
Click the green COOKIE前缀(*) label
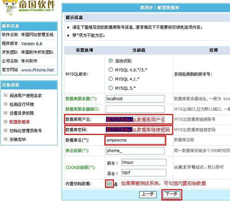coord(80,168)
